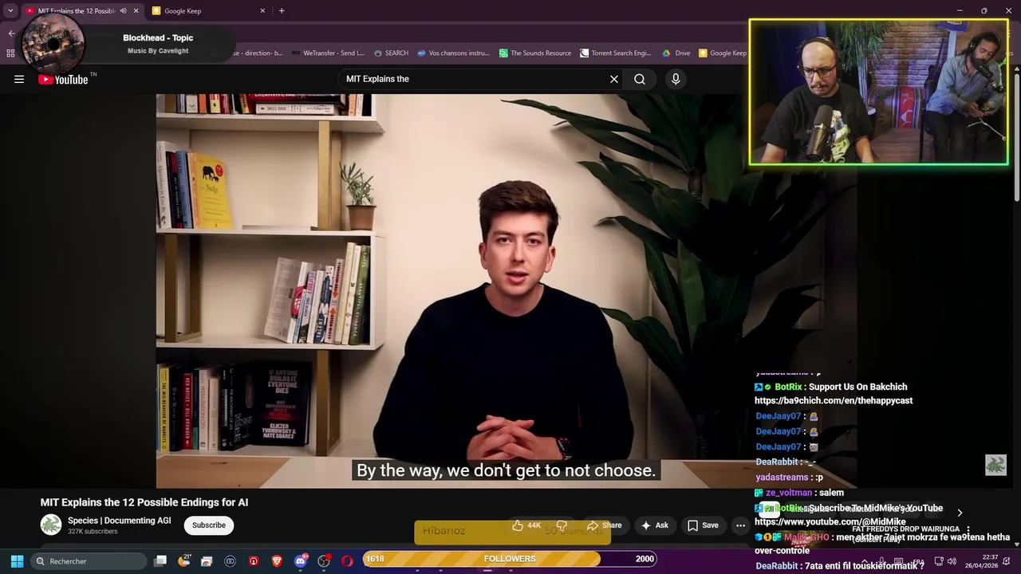This screenshot has width=1021, height=574.
Task: Open a new browser tab
Action: 282,10
